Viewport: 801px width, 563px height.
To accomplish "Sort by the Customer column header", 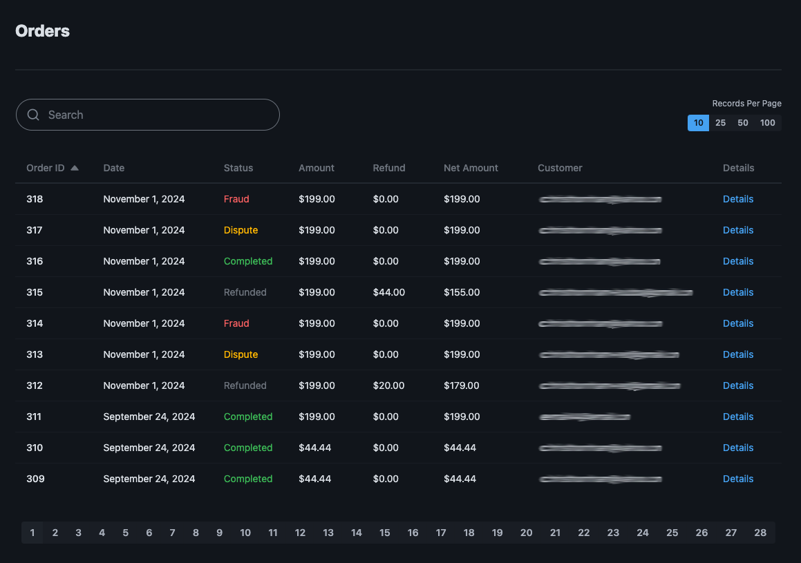I will tap(560, 168).
